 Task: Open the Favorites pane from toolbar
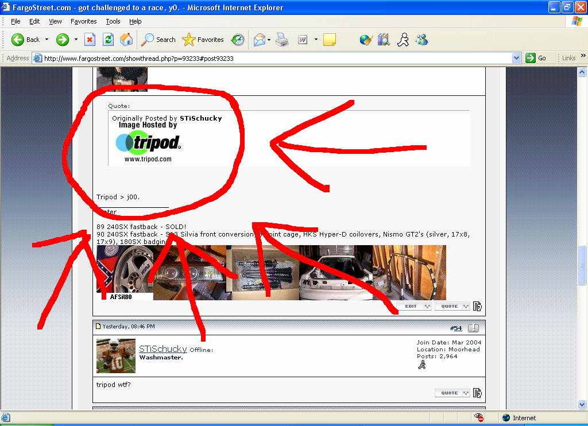203,40
